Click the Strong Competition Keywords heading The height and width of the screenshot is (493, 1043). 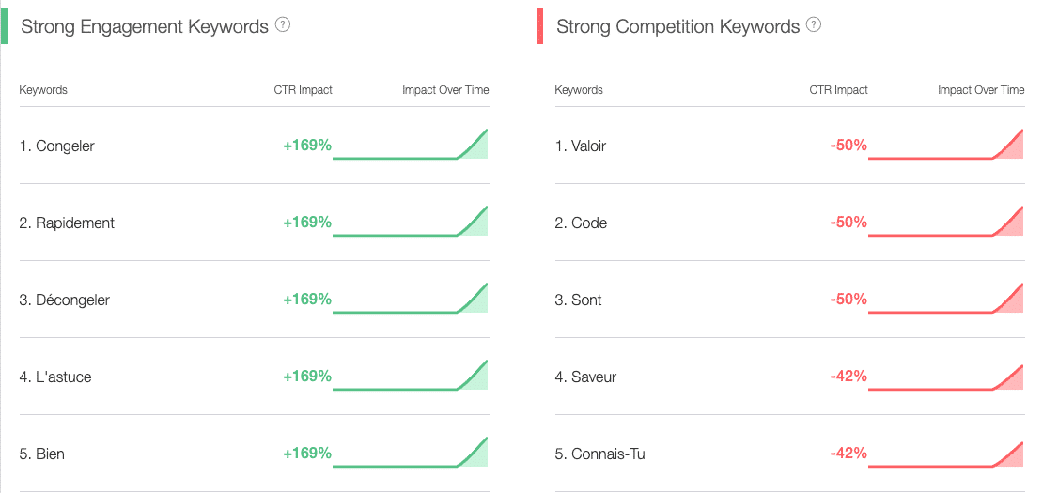[x=677, y=26]
